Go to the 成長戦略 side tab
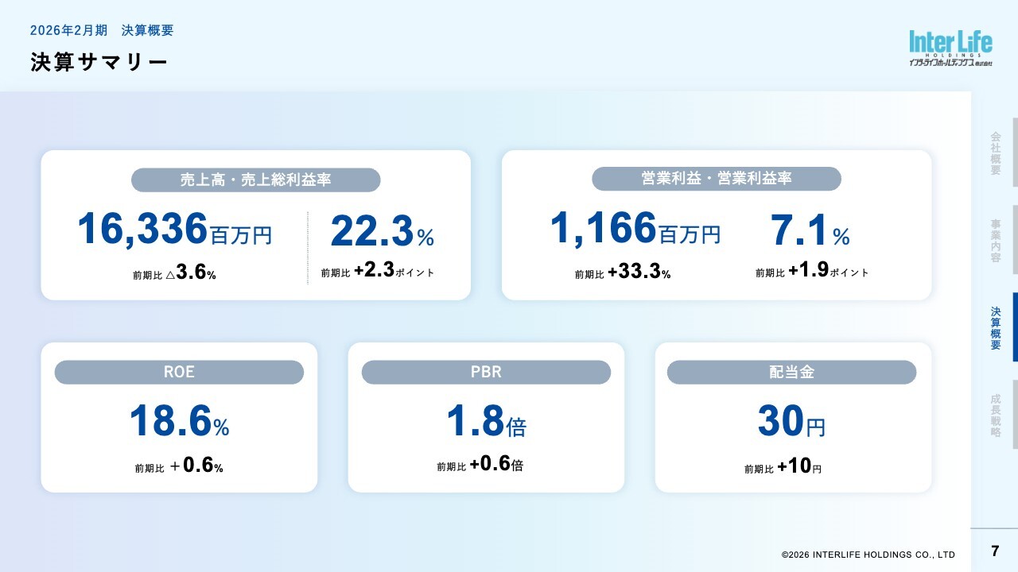This screenshot has height=572, width=1018. pos(996,415)
